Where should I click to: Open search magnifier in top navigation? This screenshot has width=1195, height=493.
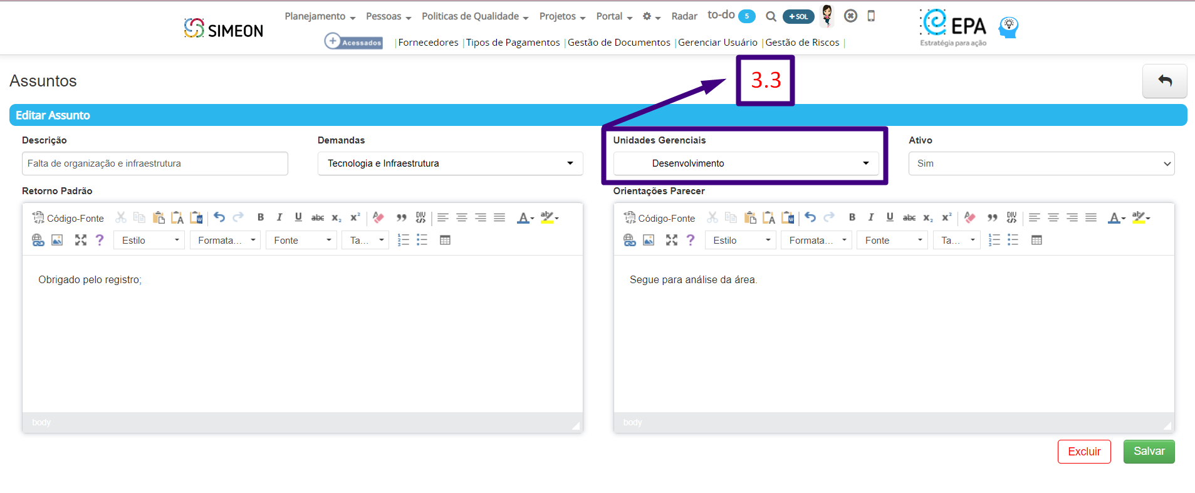pos(771,17)
